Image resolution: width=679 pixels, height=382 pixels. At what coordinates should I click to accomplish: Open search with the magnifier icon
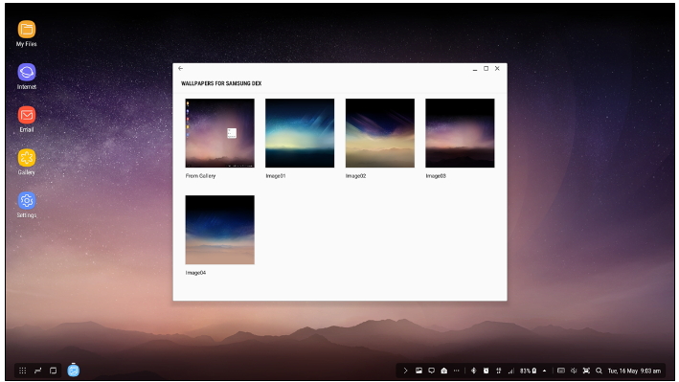599,371
